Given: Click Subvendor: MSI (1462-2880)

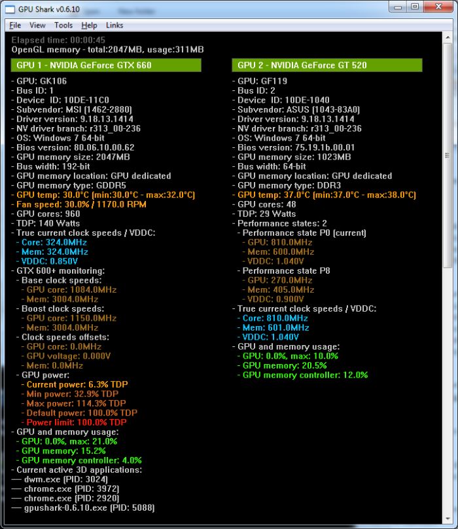Looking at the screenshot, I should 72,109.
